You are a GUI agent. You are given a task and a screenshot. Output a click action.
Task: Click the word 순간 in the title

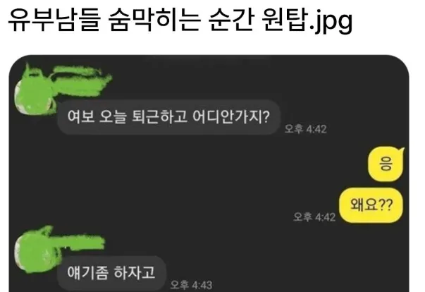[x=231, y=20]
